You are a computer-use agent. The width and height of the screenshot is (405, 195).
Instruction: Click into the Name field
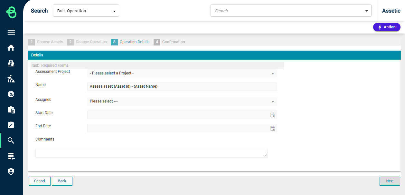(182, 86)
